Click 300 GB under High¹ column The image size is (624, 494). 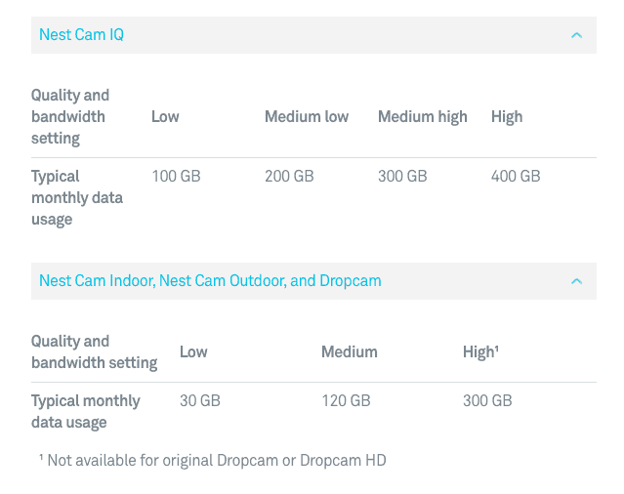click(x=487, y=401)
